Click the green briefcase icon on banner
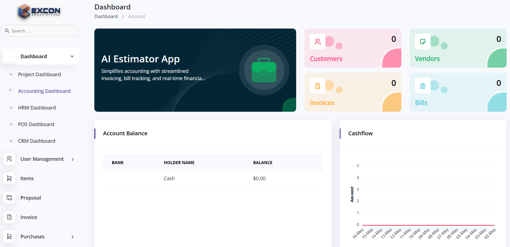Image resolution: width=510 pixels, height=247 pixels. tap(264, 70)
